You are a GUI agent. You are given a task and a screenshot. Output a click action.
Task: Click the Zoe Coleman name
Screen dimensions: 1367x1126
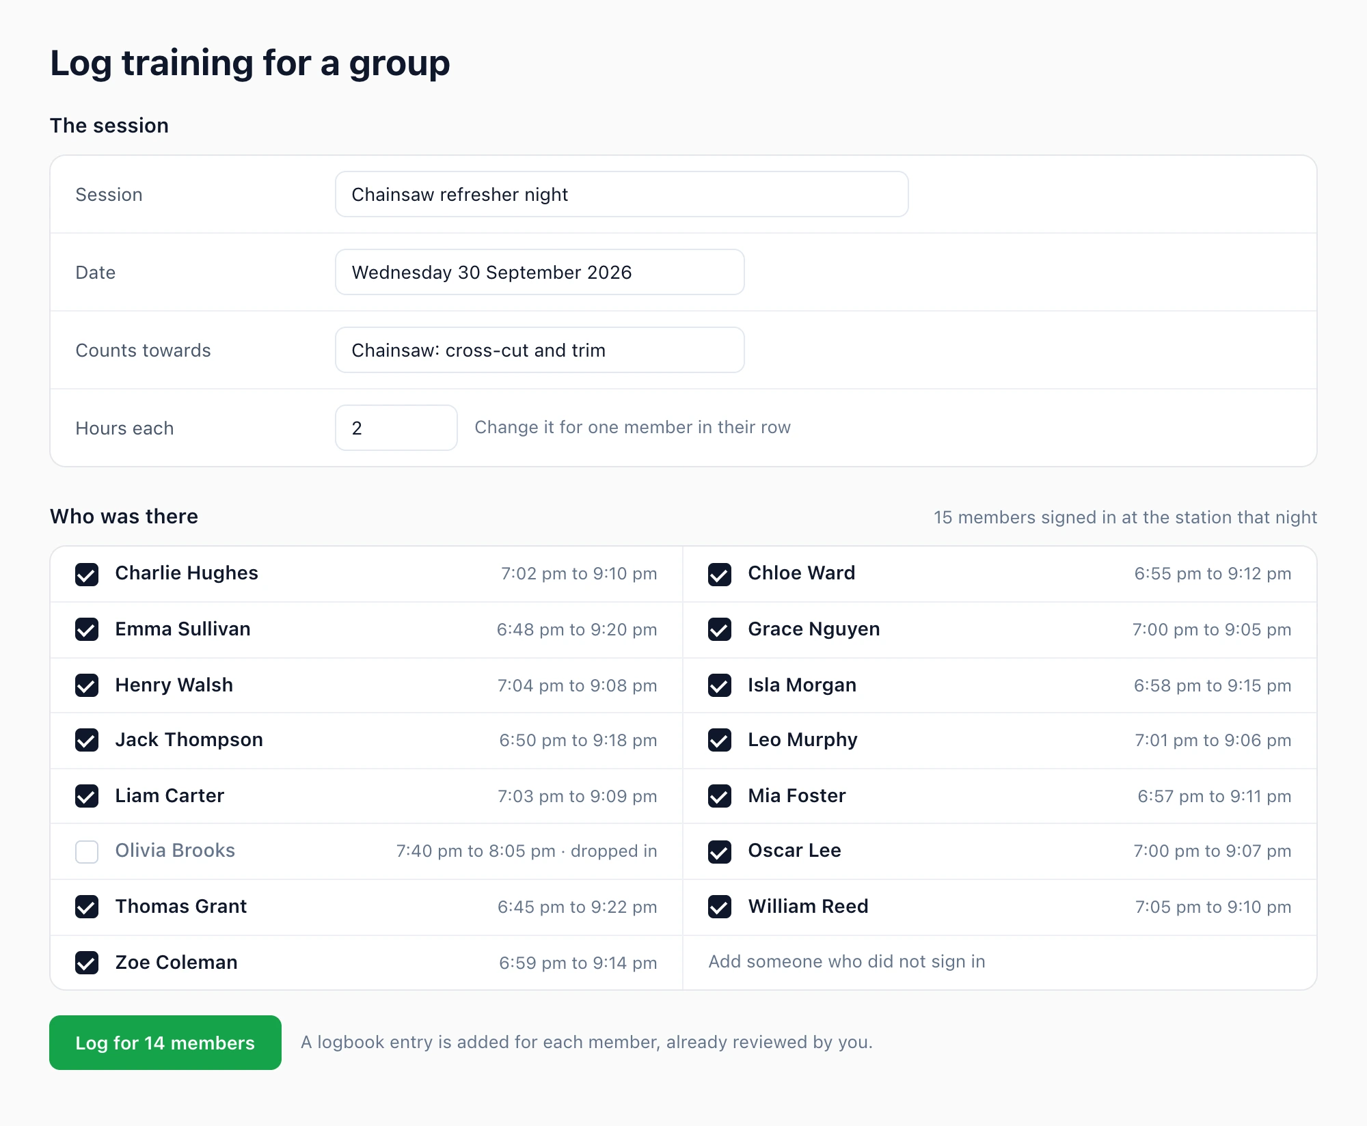pyautogui.click(x=176, y=962)
